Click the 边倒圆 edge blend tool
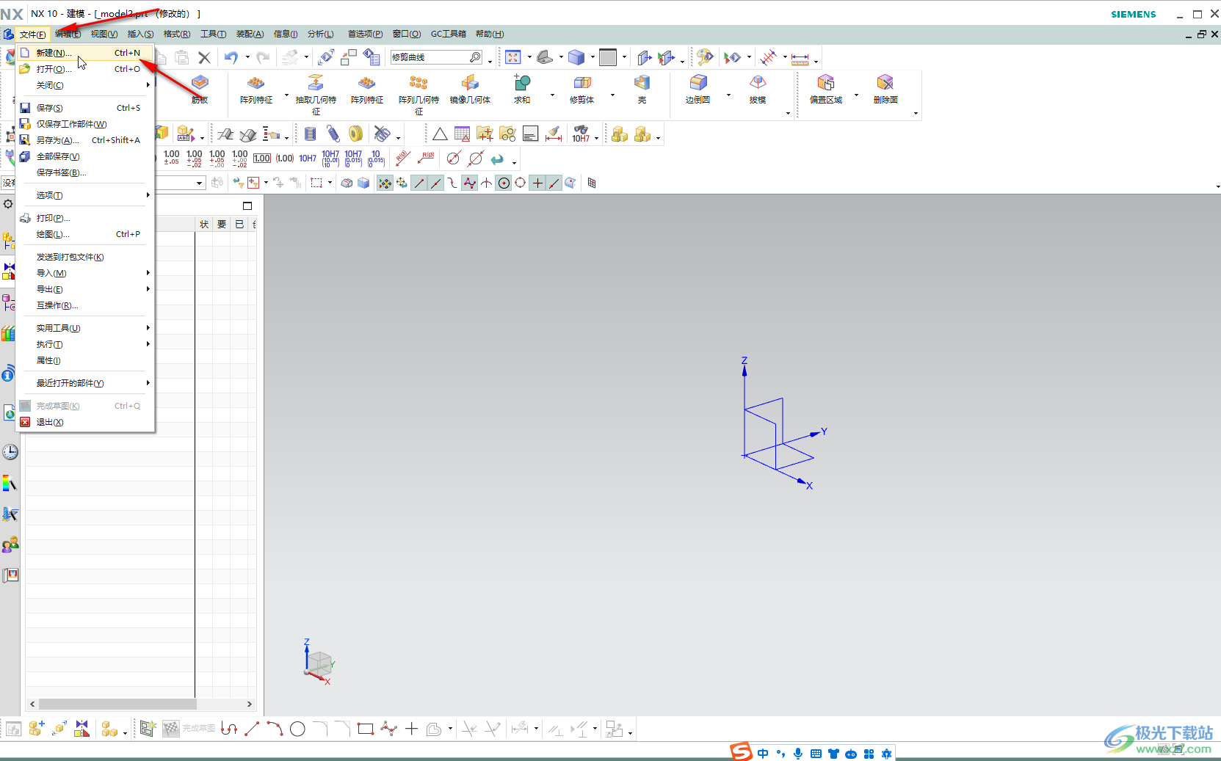 pos(698,90)
